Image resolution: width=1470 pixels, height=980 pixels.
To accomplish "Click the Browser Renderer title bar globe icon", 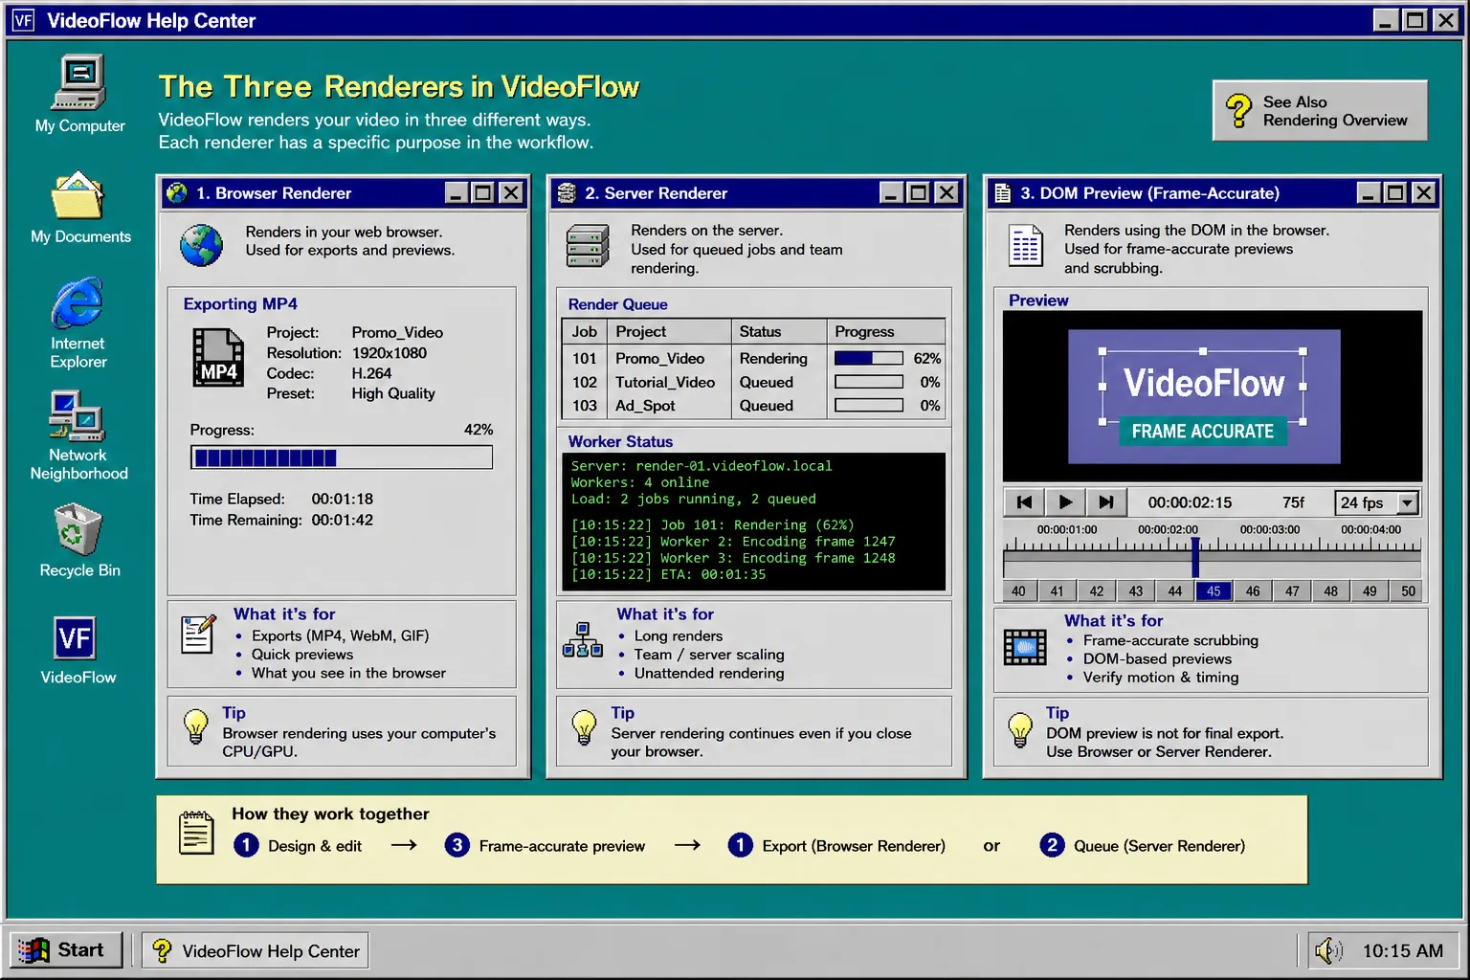I will coord(177,192).
